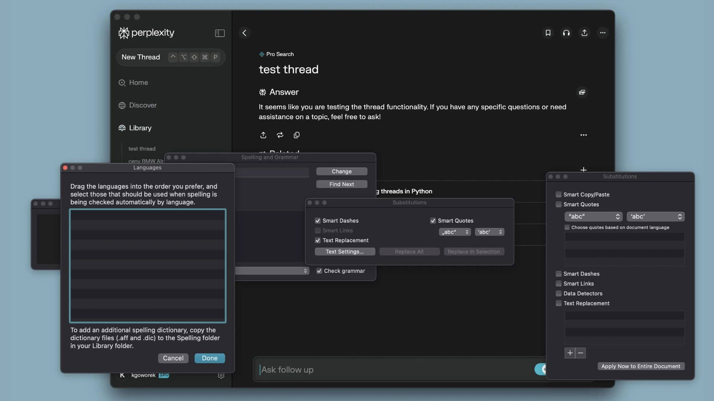Toggle the sidebar collapse icon
This screenshot has height=401, width=714.
click(220, 33)
